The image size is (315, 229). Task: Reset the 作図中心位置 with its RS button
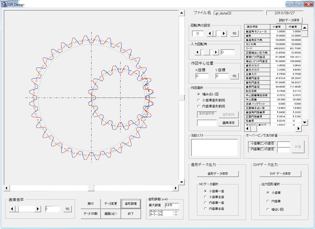(x=234, y=76)
